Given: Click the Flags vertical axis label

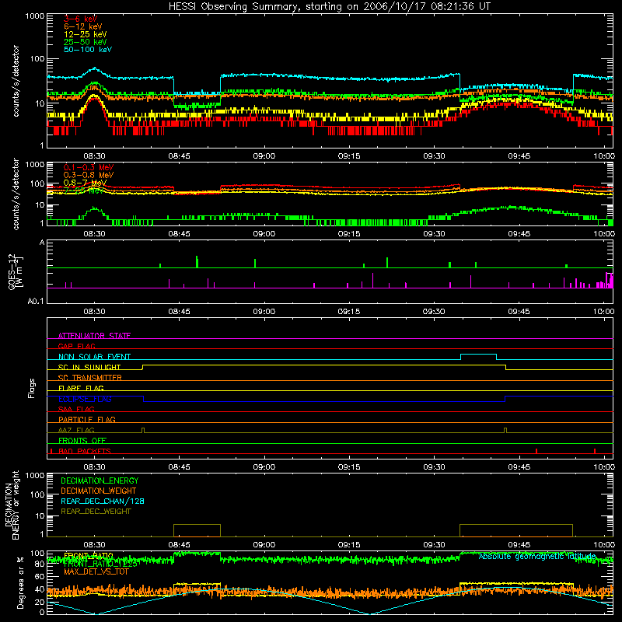Looking at the screenshot, I should 32,388.
